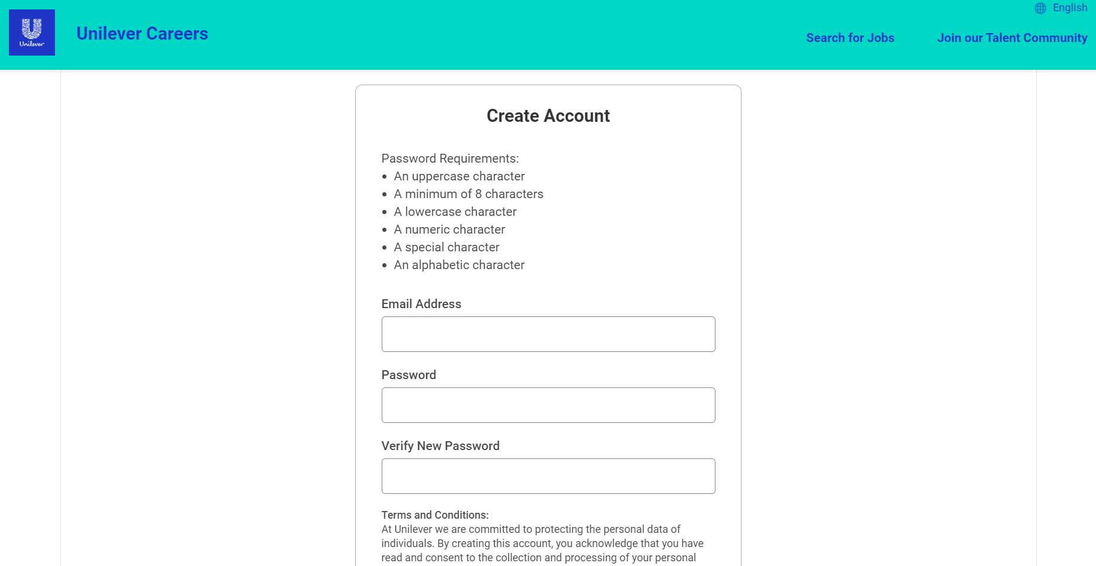
Task: Click the Verify New Password label
Action: 440,446
